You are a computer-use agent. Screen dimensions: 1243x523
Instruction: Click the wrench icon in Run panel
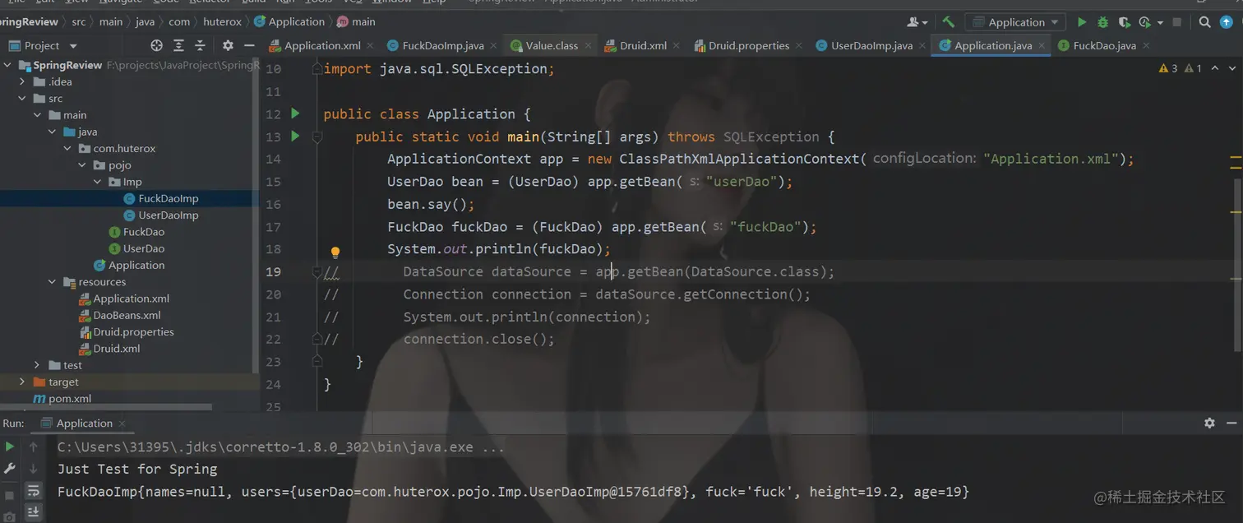click(10, 468)
